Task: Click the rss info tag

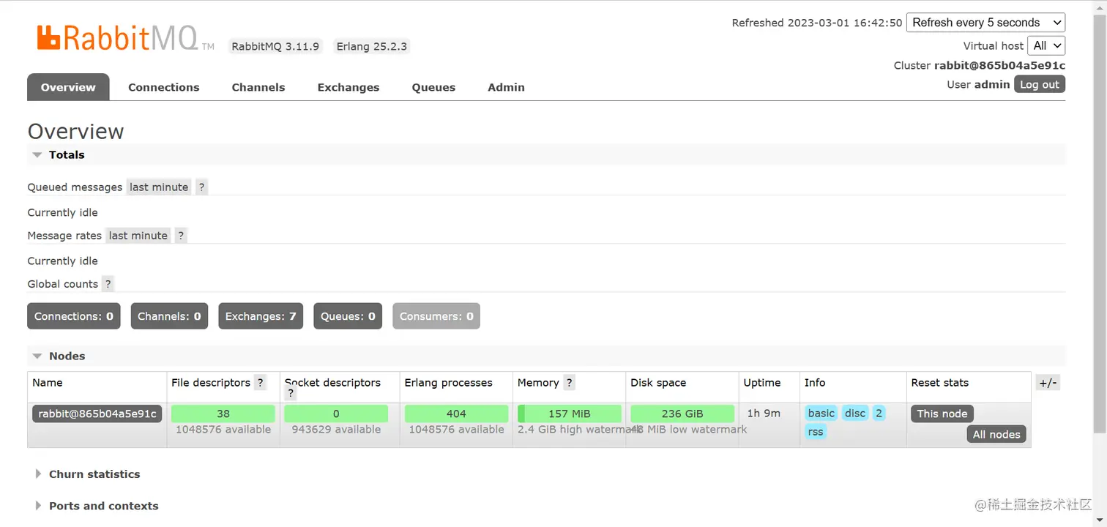Action: (816, 432)
